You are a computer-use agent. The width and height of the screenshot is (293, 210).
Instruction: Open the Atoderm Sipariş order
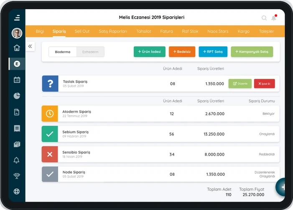coord(161,114)
